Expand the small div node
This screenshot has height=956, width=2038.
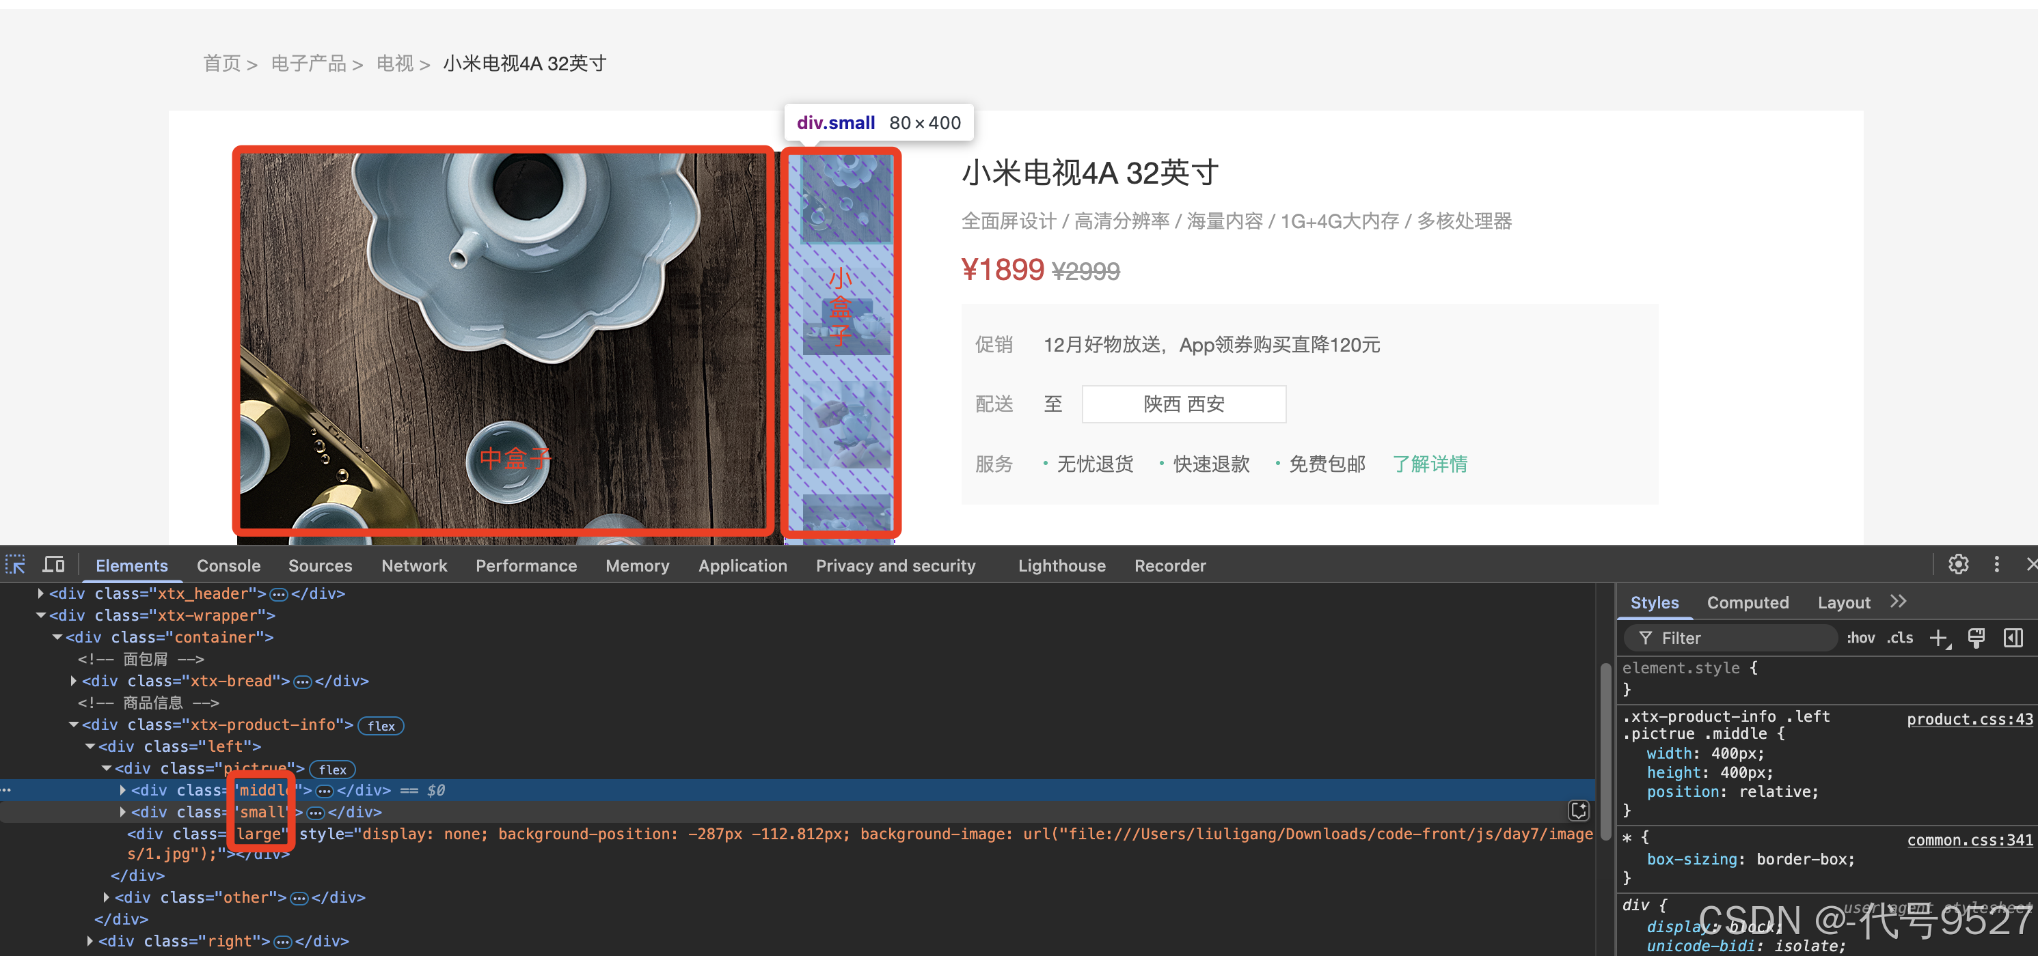pos(122,812)
